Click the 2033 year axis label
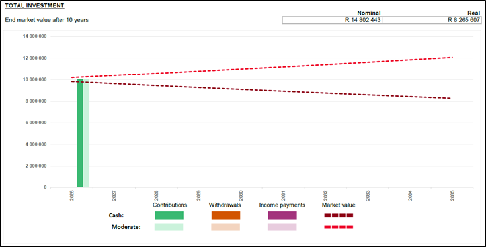 [368, 195]
